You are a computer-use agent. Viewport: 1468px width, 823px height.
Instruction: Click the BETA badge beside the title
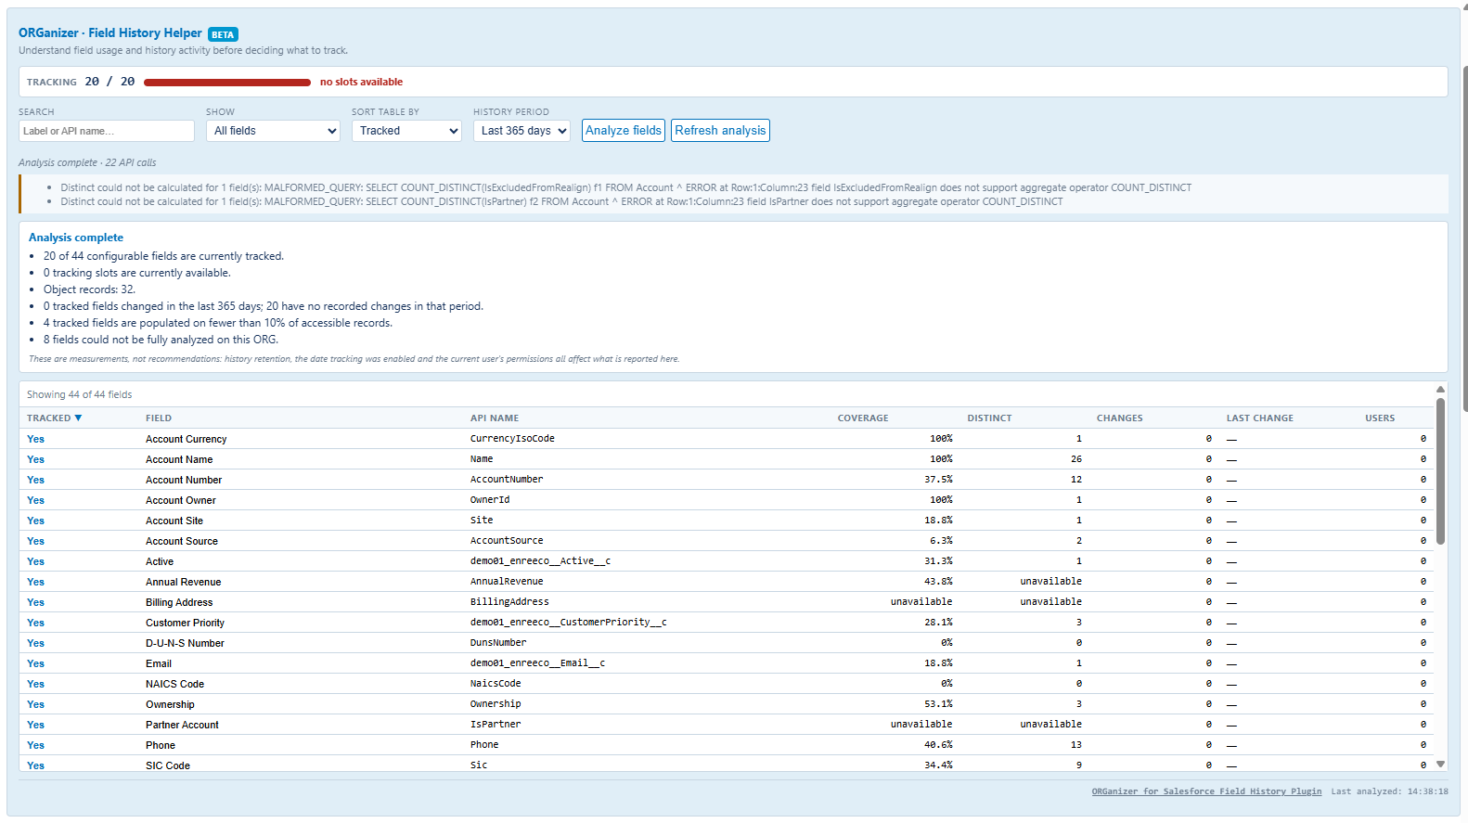223,34
